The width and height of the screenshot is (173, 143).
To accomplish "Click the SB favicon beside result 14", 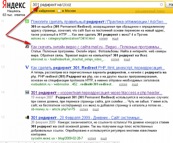I will click(x=27, y=92).
